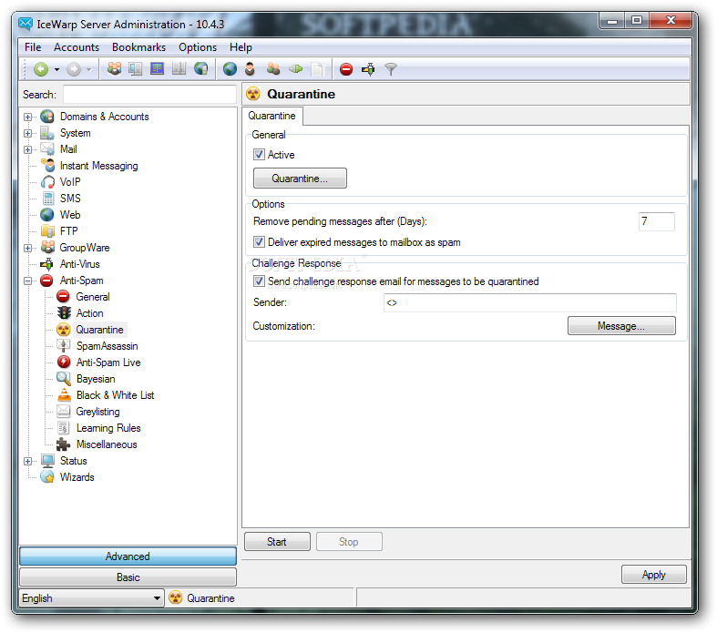The height and width of the screenshot is (633, 717).
Task: Open the SpamAssassin item
Action: 107,346
